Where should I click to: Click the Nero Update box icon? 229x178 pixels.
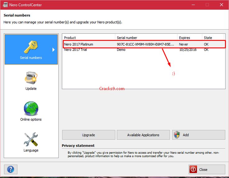point(31,78)
